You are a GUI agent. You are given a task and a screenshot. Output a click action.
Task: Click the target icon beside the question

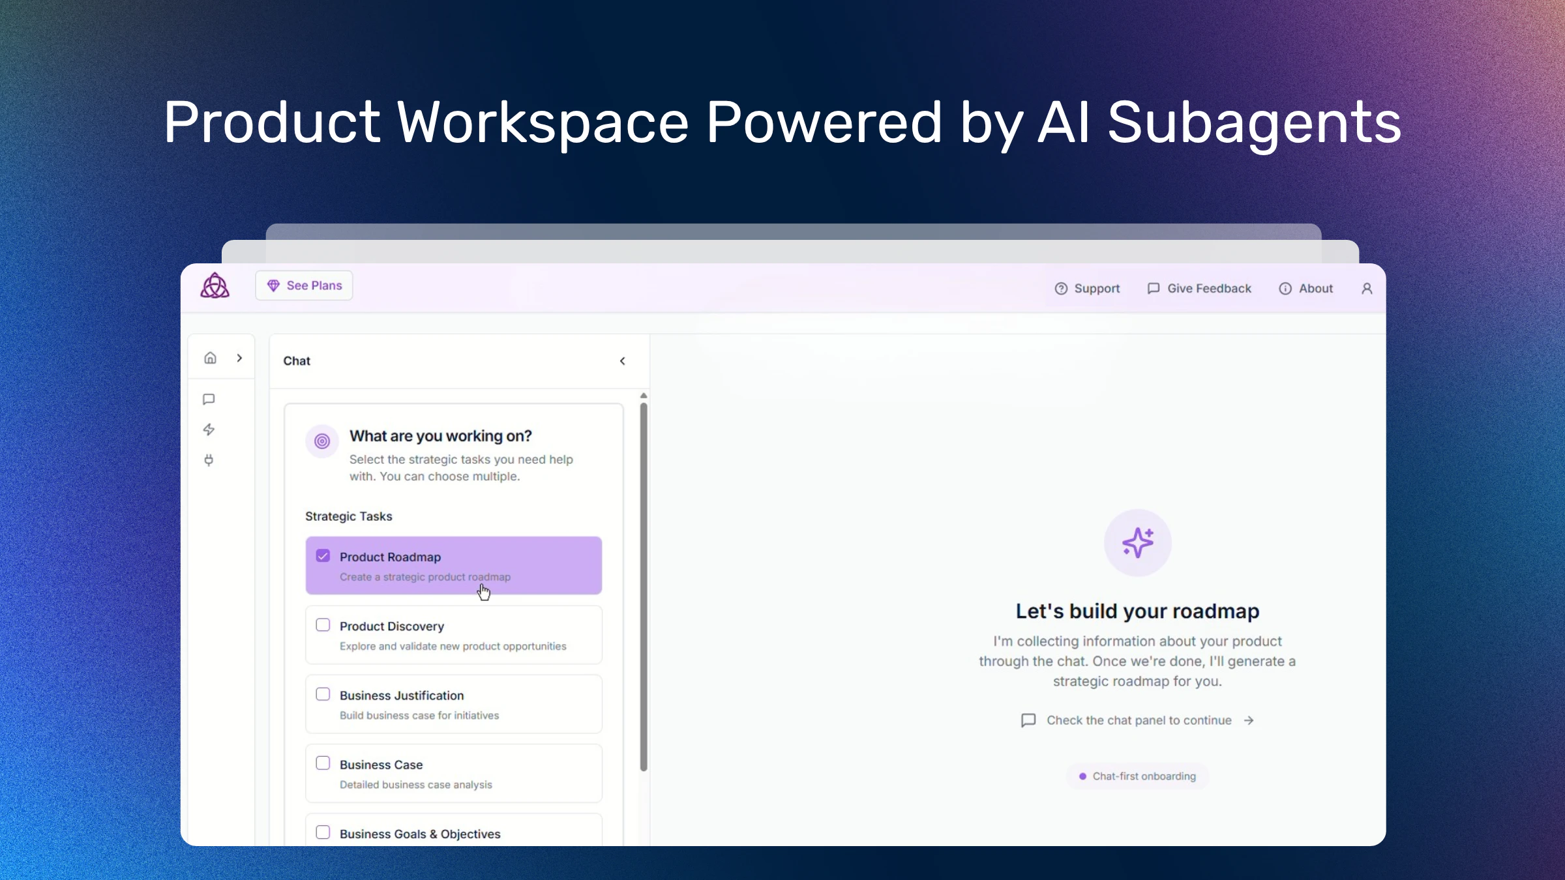click(322, 441)
